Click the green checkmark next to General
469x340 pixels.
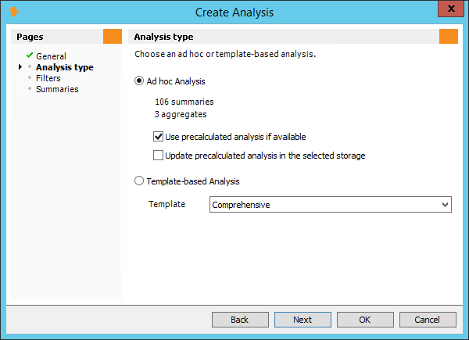(30, 55)
